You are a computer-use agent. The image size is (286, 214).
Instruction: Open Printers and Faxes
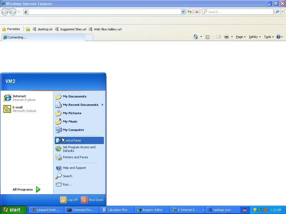79,157
